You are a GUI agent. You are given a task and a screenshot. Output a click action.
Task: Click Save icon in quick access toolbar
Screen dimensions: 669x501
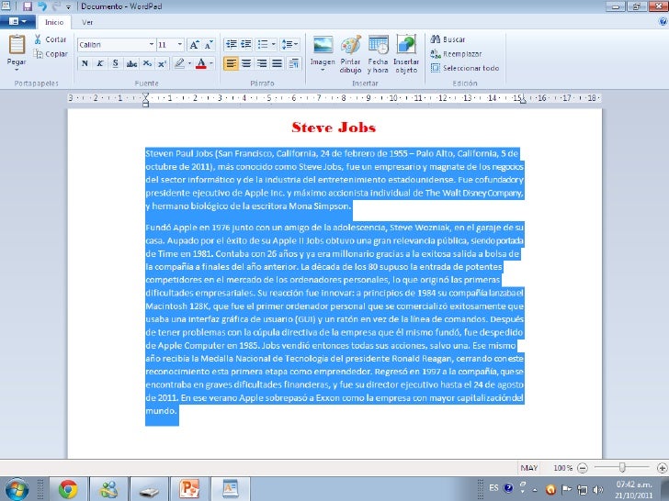point(28,6)
